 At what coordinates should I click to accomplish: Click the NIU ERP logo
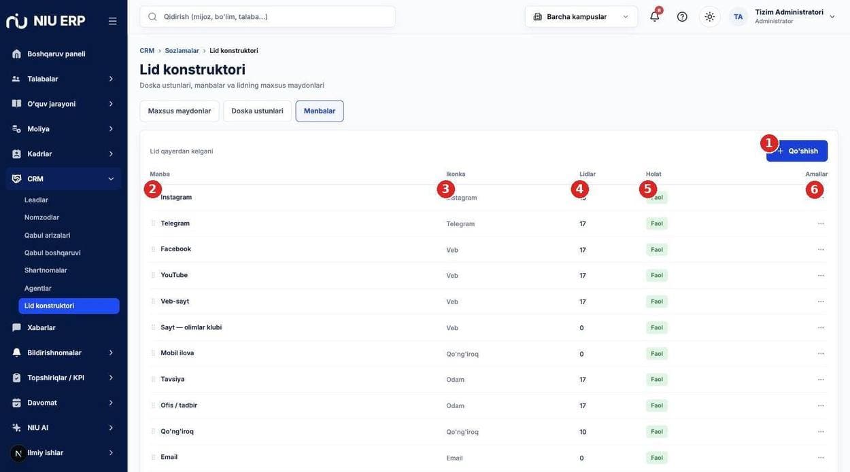click(46, 20)
